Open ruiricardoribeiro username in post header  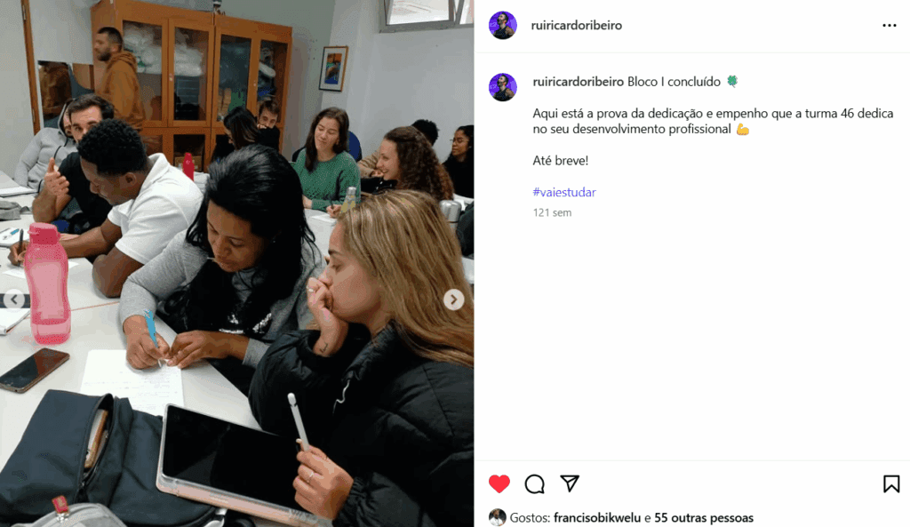[576, 25]
